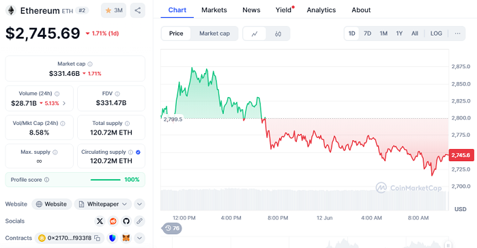The height and width of the screenshot is (248, 477).
Task: Click the blue shield icon in Contracts
Action: click(x=112, y=238)
